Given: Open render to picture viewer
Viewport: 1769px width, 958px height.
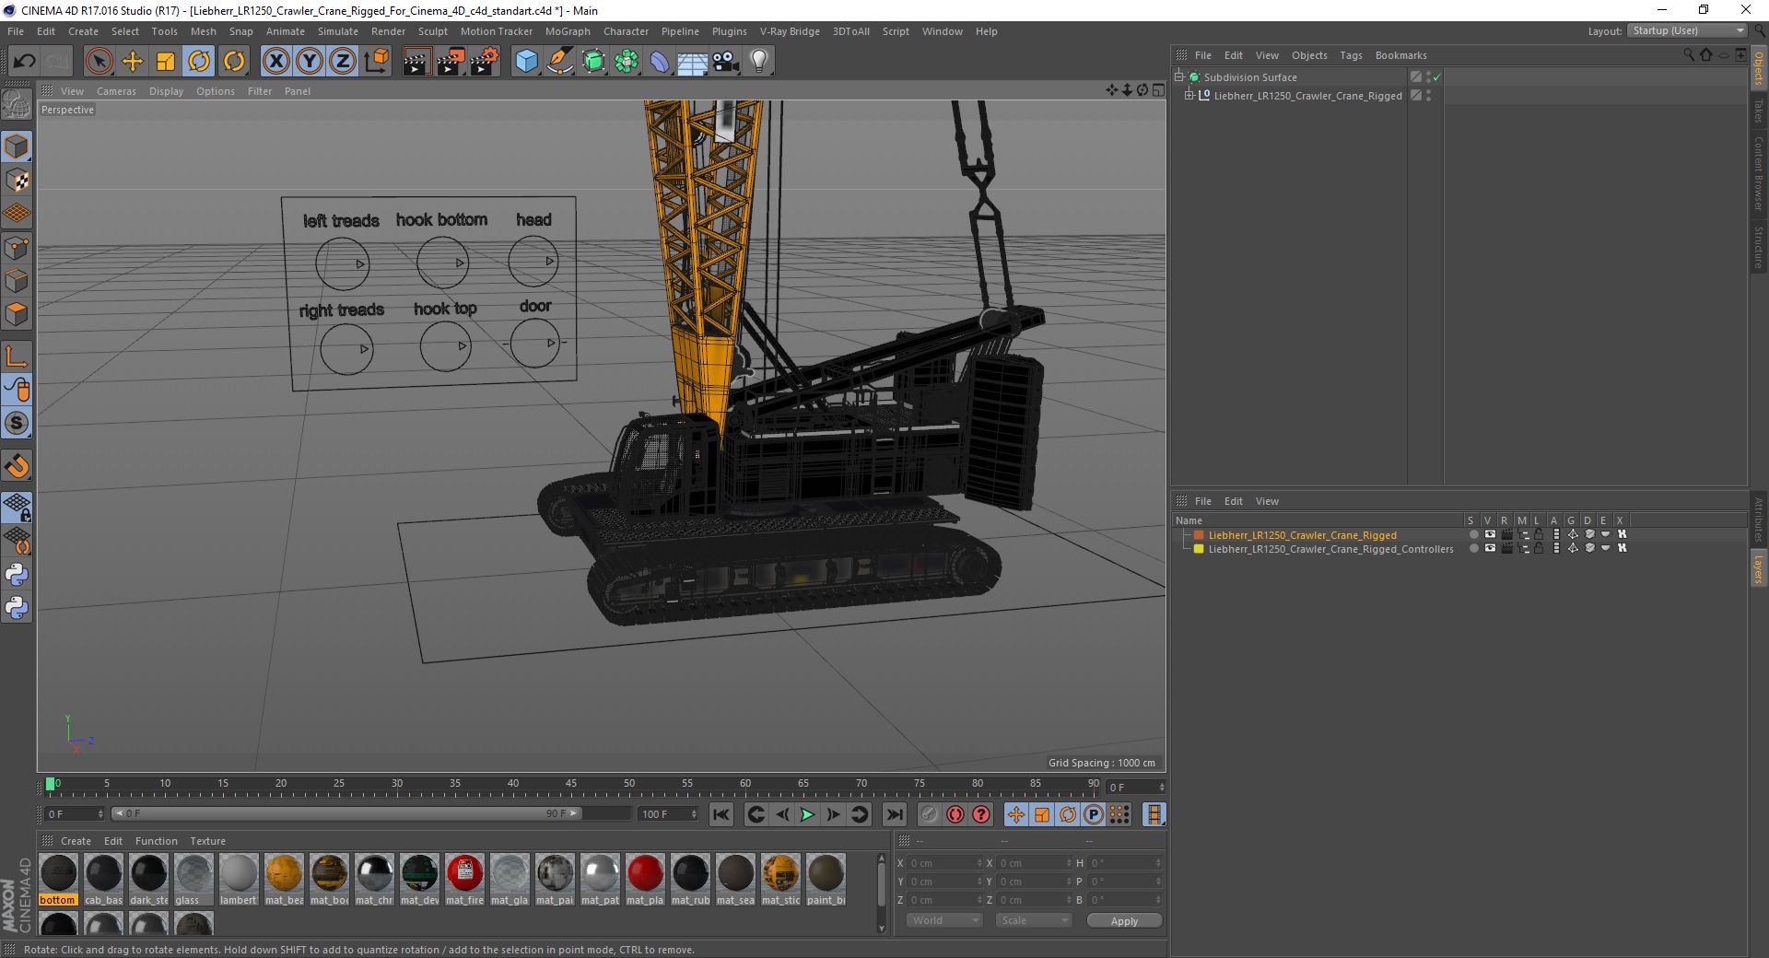Looking at the screenshot, I should (x=451, y=61).
